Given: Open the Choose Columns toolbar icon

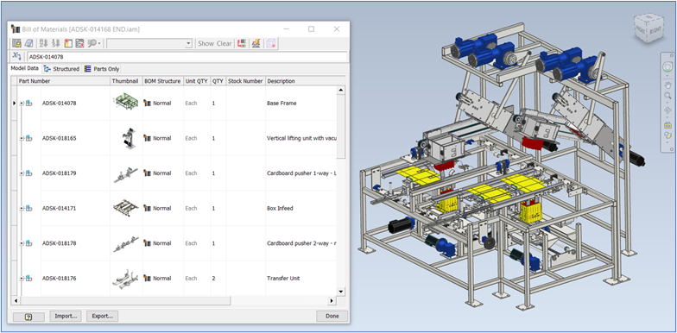Looking at the screenshot, I should tap(67, 43).
